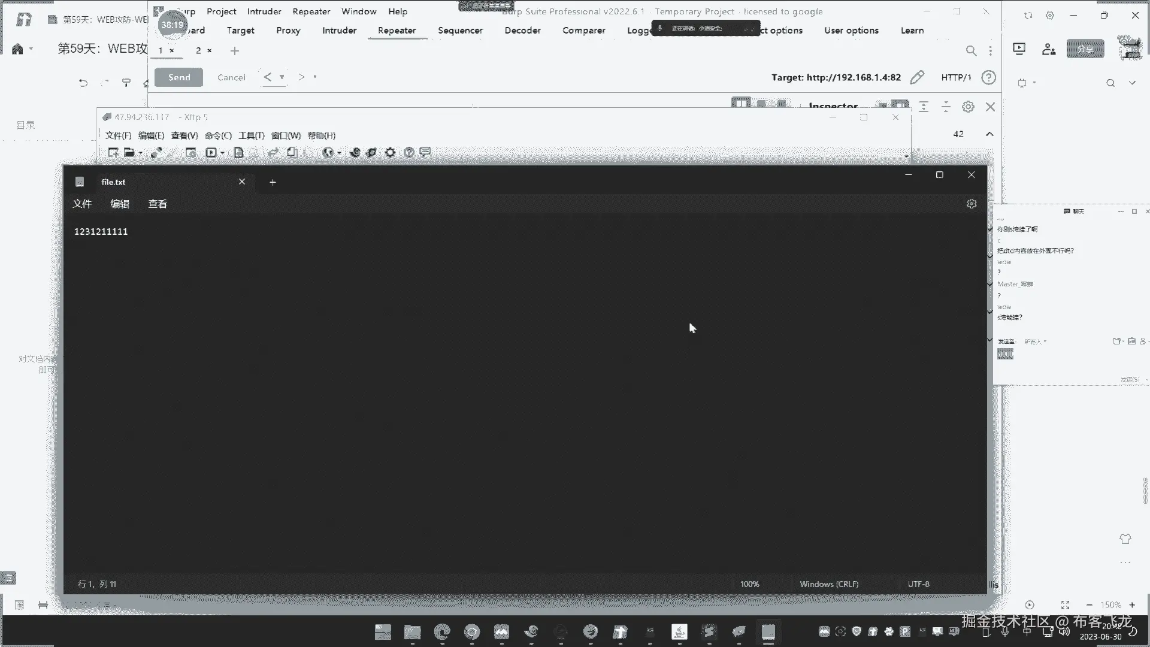This screenshot has height=647, width=1150.
Task: Click the Send button in Repeater
Action: (x=178, y=77)
